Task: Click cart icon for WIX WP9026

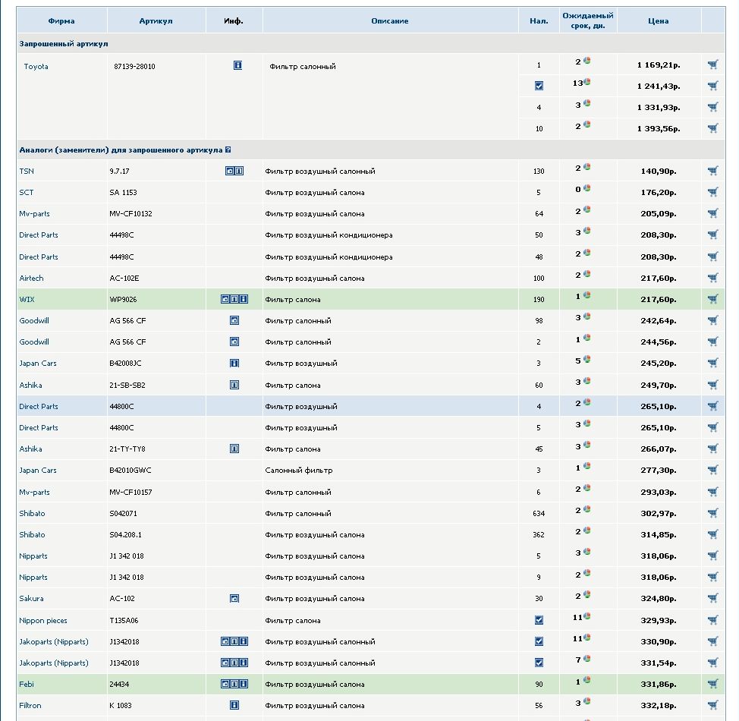Action: pos(712,299)
